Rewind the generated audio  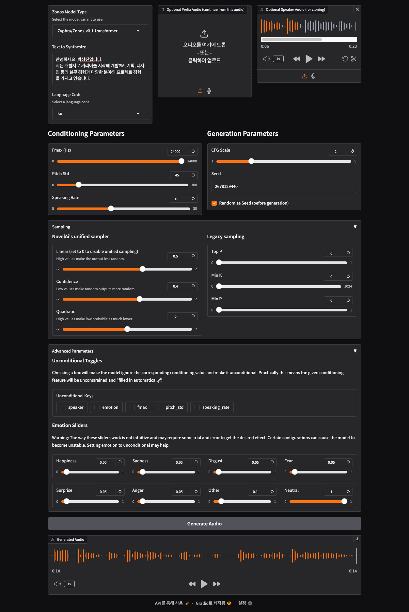point(192,584)
